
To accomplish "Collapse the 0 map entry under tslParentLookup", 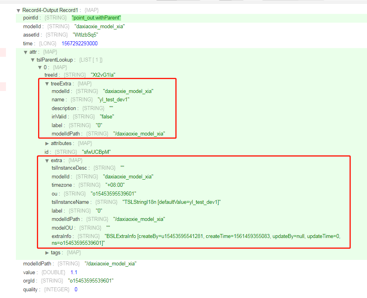I will 40,67.
